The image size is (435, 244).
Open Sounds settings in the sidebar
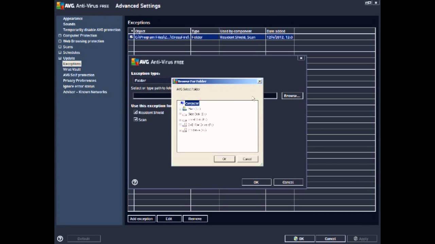69,24
